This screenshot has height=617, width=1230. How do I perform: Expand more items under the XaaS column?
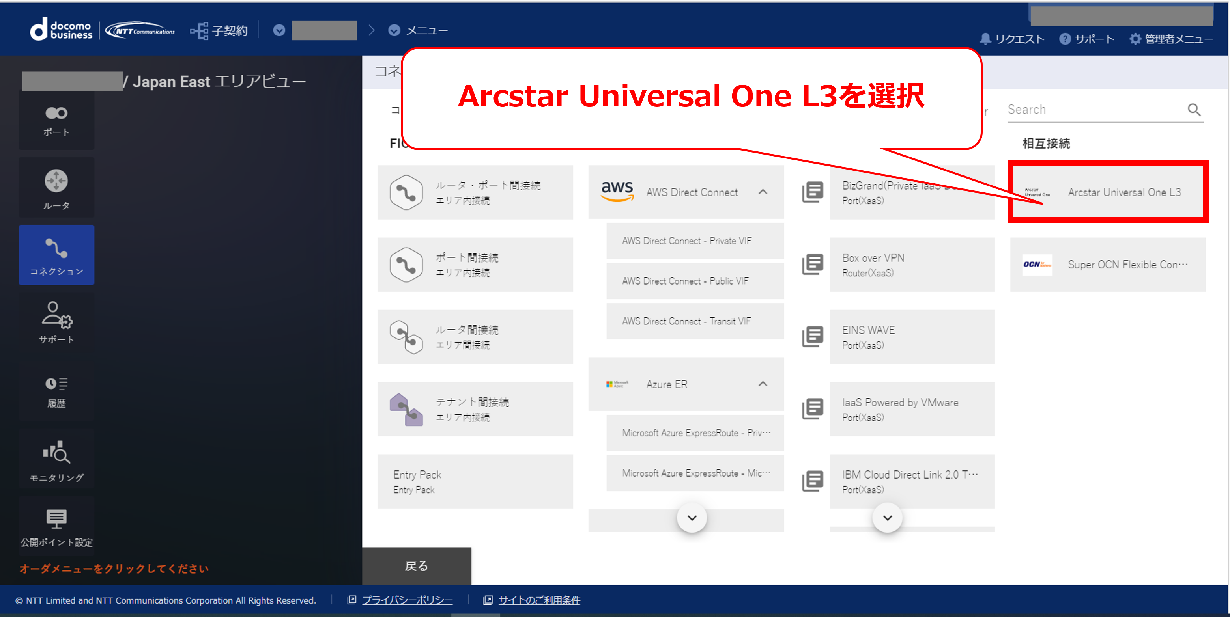tap(888, 518)
